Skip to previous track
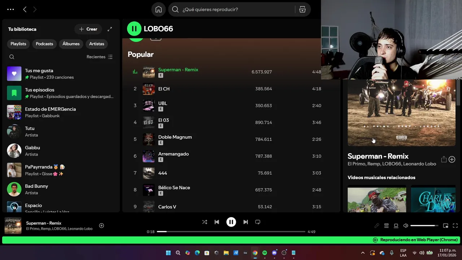The width and height of the screenshot is (462, 260). coord(217,222)
